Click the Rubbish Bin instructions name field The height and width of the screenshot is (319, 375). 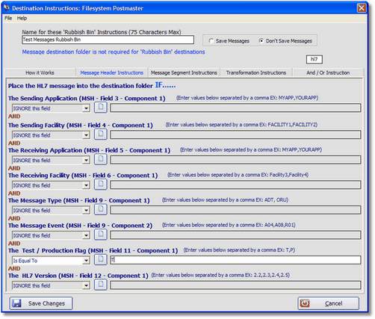[108, 40]
